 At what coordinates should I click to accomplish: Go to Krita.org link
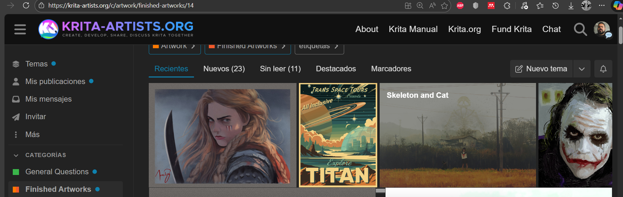point(465,29)
